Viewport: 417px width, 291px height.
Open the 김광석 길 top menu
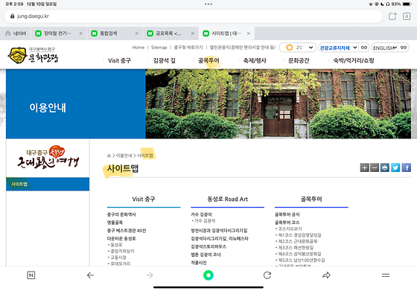pos(165,60)
